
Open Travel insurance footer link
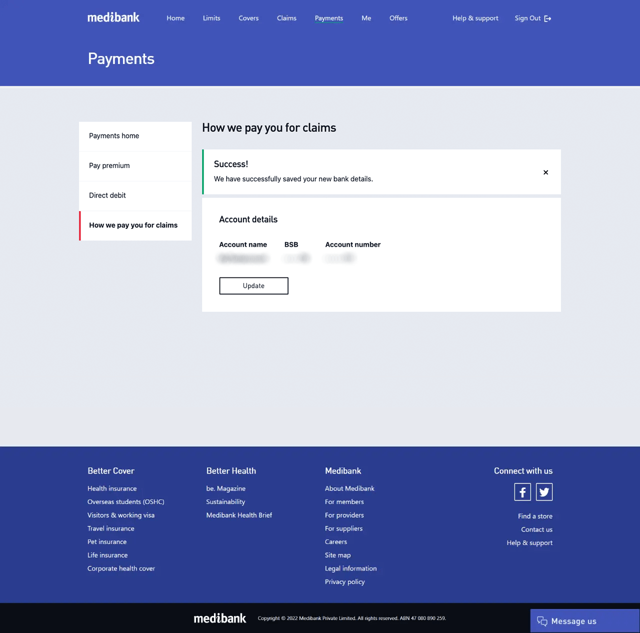(x=111, y=528)
